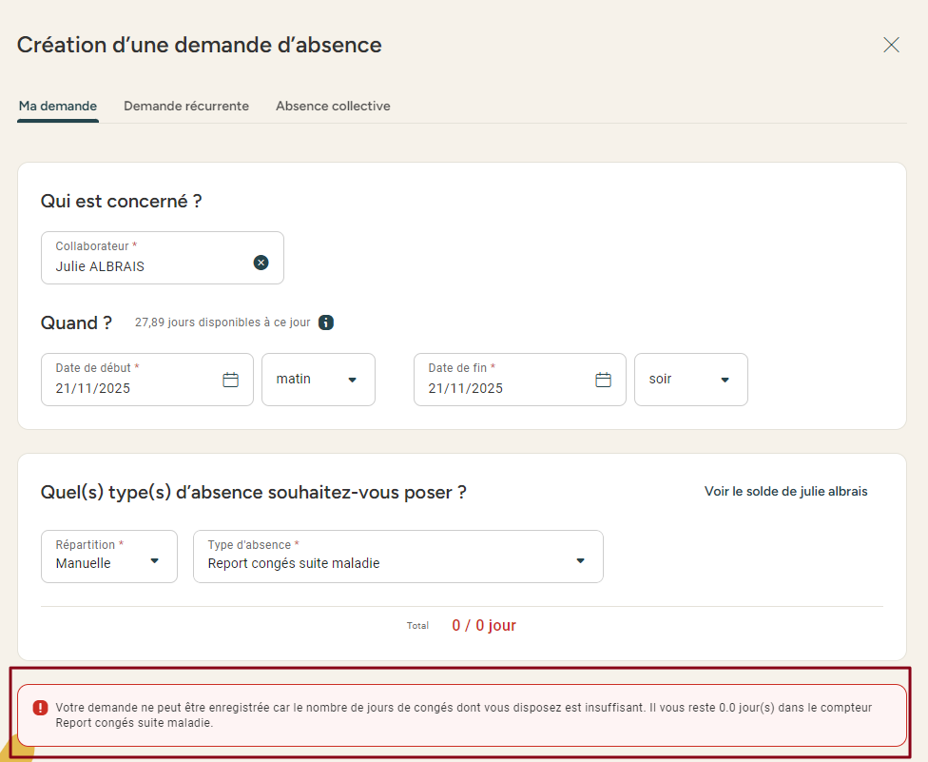Click Voir le solde de julie albrais
Screen dimensions: 928x762
coord(785,492)
